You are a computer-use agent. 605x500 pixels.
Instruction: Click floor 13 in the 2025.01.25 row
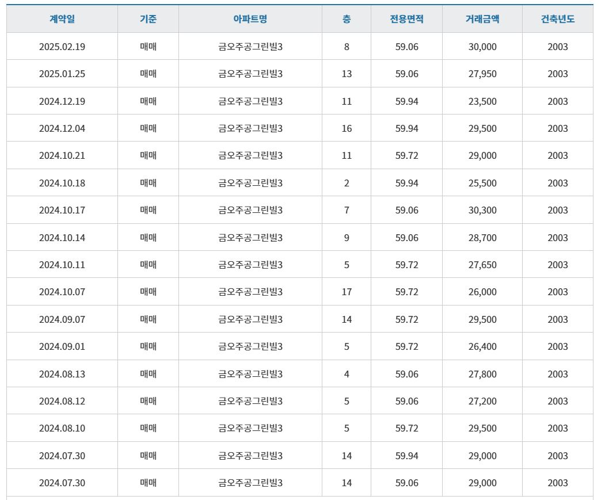coord(347,74)
